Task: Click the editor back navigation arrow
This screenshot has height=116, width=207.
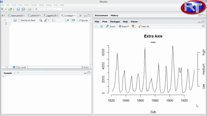Action: click(x=5, y=20)
